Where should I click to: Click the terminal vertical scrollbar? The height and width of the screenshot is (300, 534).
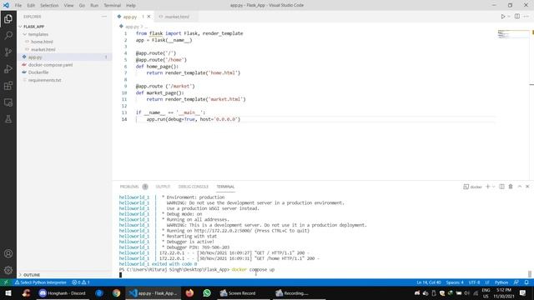pyautogui.click(x=530, y=274)
